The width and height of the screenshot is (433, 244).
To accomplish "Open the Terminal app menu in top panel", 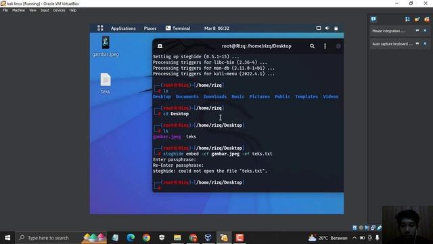I will (x=178, y=28).
